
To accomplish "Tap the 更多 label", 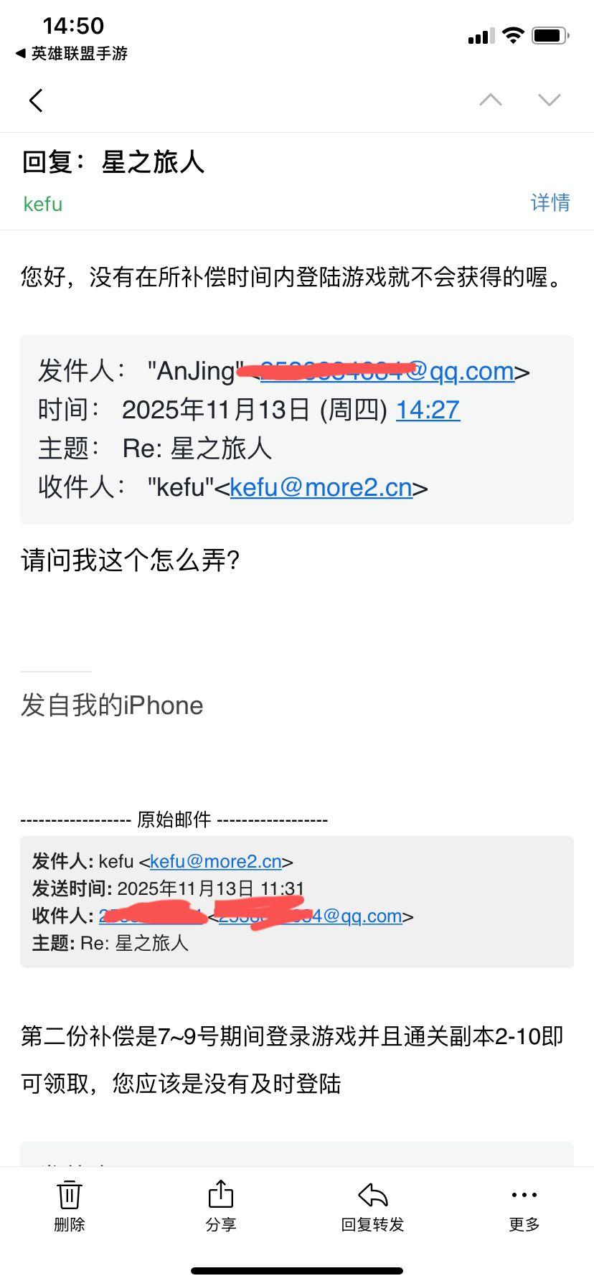I will click(524, 1225).
